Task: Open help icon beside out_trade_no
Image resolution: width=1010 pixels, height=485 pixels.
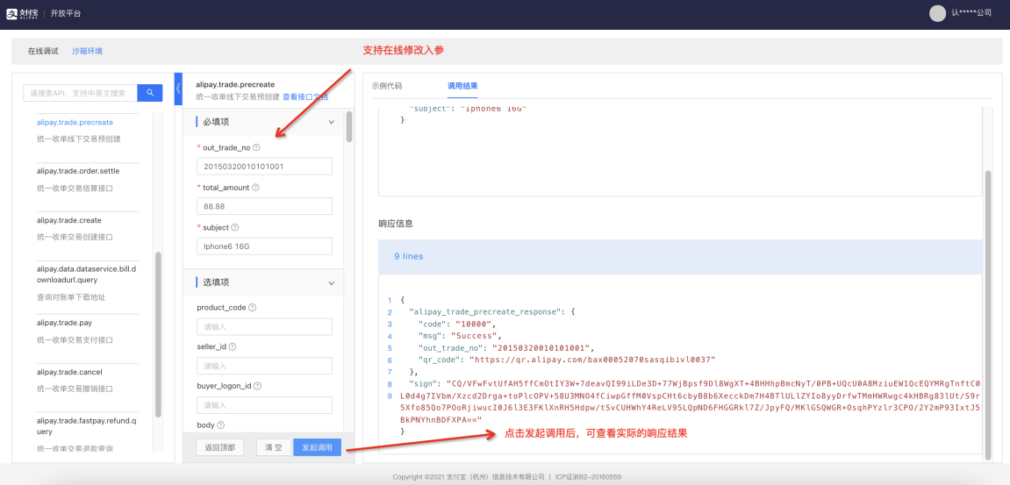Action: click(x=256, y=148)
